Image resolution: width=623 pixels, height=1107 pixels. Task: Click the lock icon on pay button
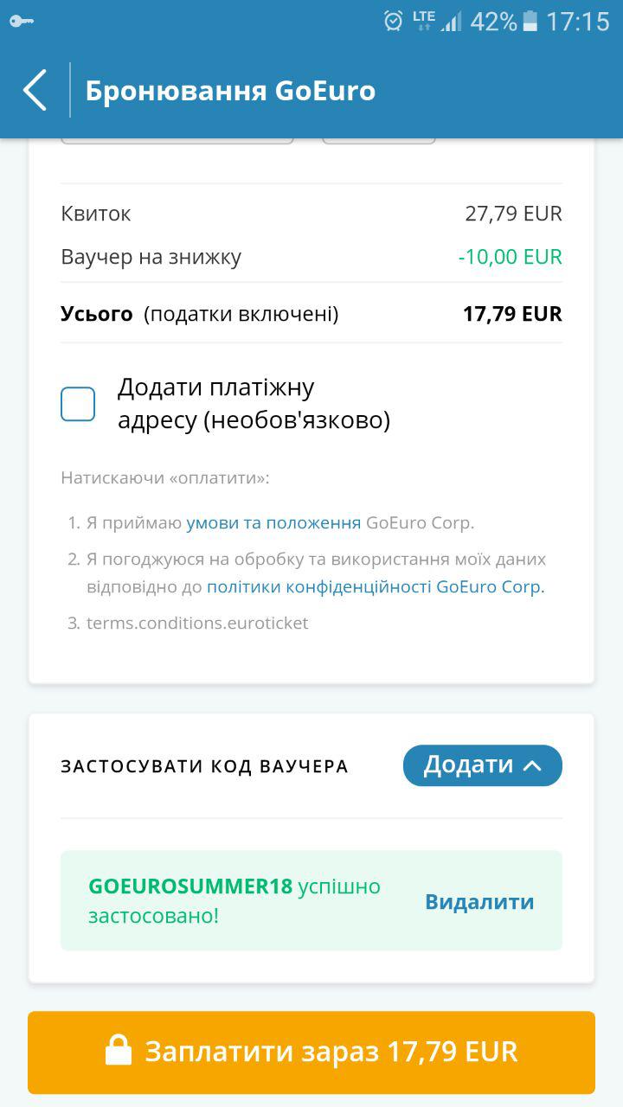click(119, 1052)
